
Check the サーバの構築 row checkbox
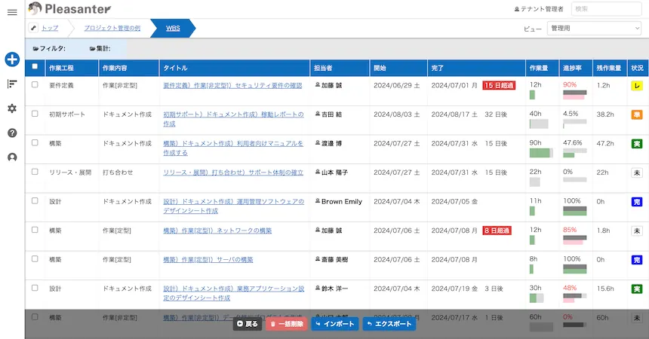[x=35, y=259]
